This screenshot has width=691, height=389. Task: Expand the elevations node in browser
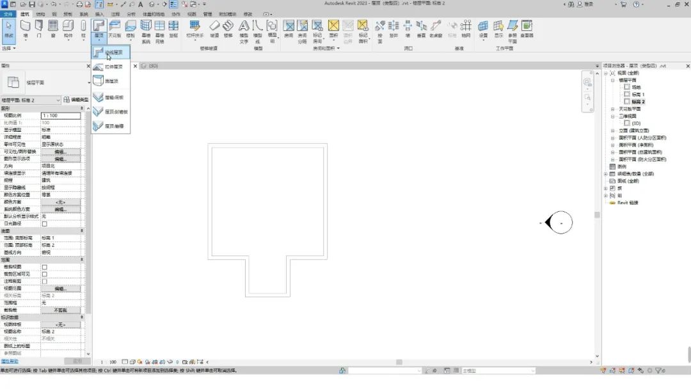tap(612, 131)
